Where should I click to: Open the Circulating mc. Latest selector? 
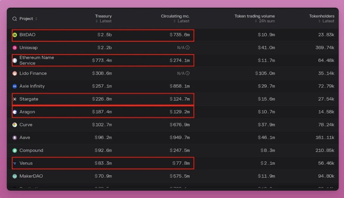coord(181,21)
